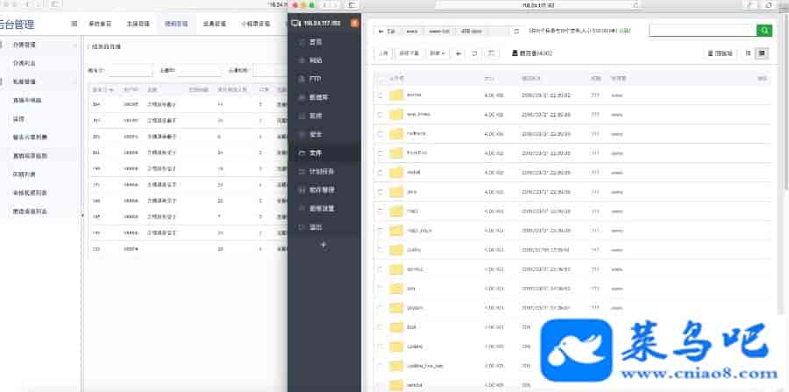The width and height of the screenshot is (789, 392).
Task: Toggle the hamburger menu in admin header
Action: [73, 24]
